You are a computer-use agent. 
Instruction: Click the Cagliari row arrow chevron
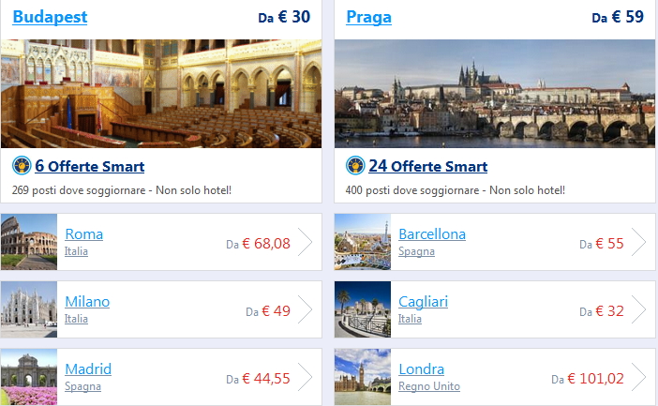point(639,310)
